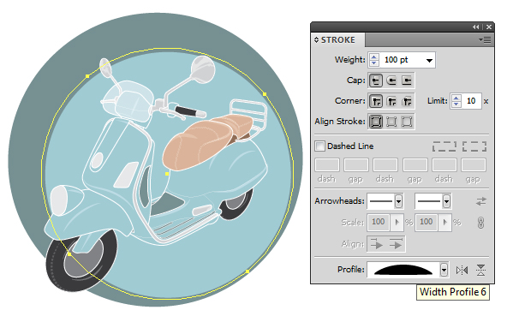Click the Weight stepper arrows
Screen dimensions: 507x322
pyautogui.click(x=374, y=60)
